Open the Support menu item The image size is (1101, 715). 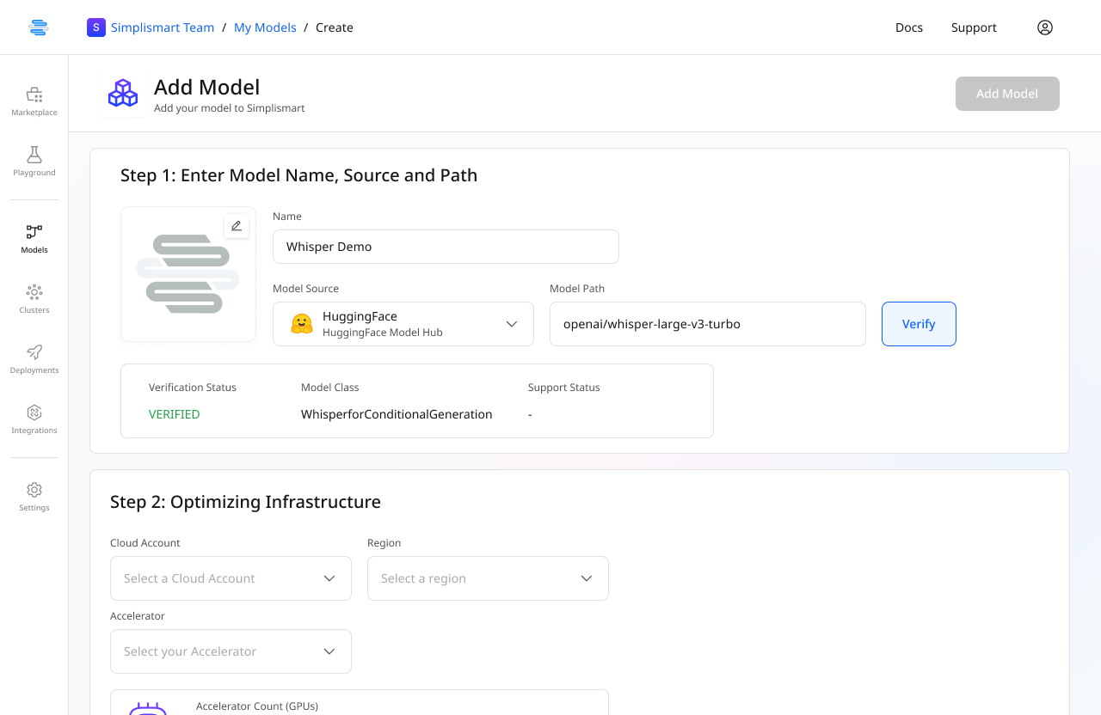point(974,27)
